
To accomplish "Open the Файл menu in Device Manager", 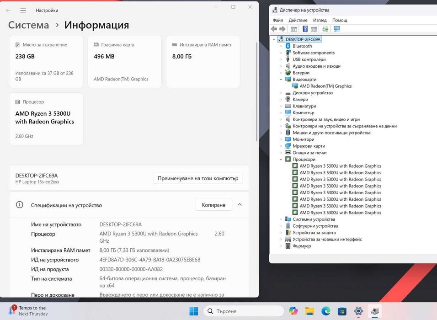I will [x=277, y=20].
